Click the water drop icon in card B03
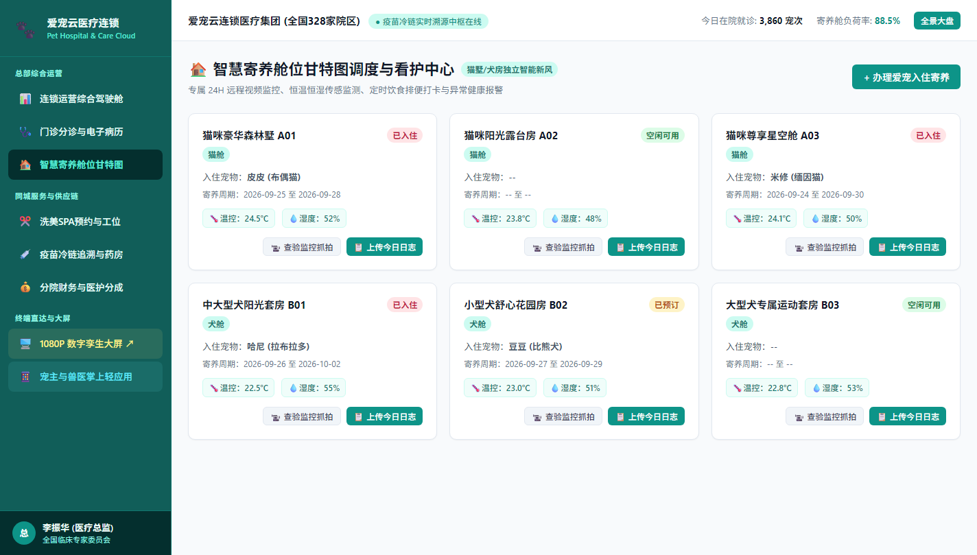977x555 pixels. click(816, 388)
